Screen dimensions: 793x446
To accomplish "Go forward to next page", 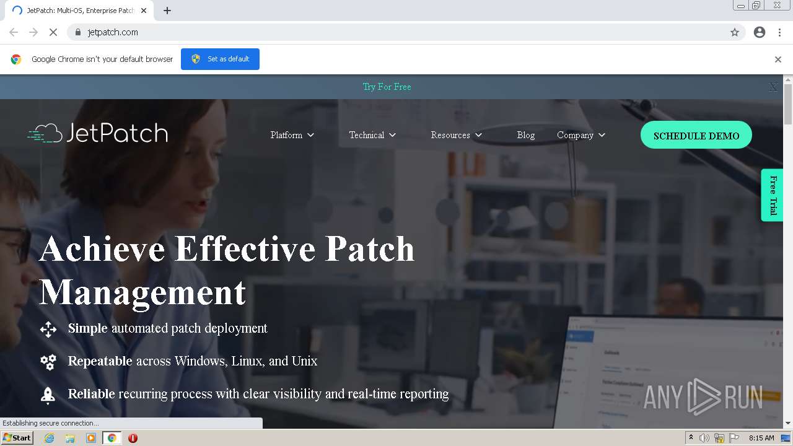I will (33, 32).
